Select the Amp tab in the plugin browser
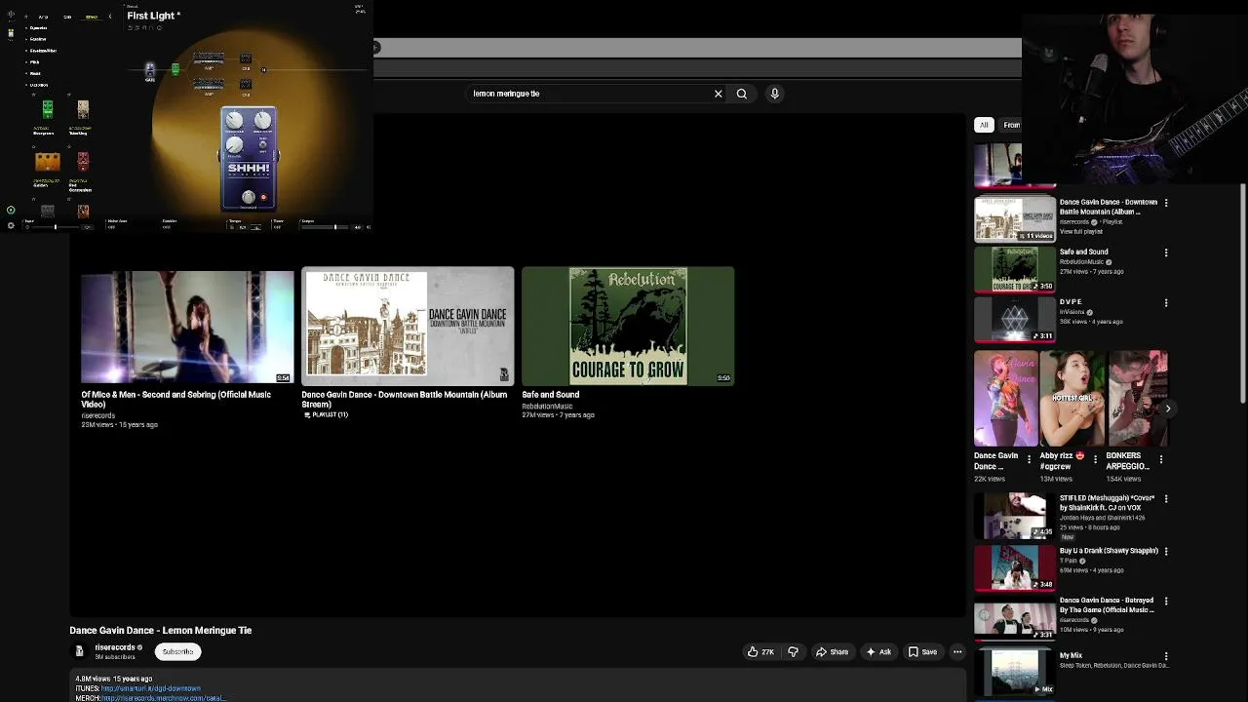This screenshot has width=1248, height=702. (x=43, y=17)
